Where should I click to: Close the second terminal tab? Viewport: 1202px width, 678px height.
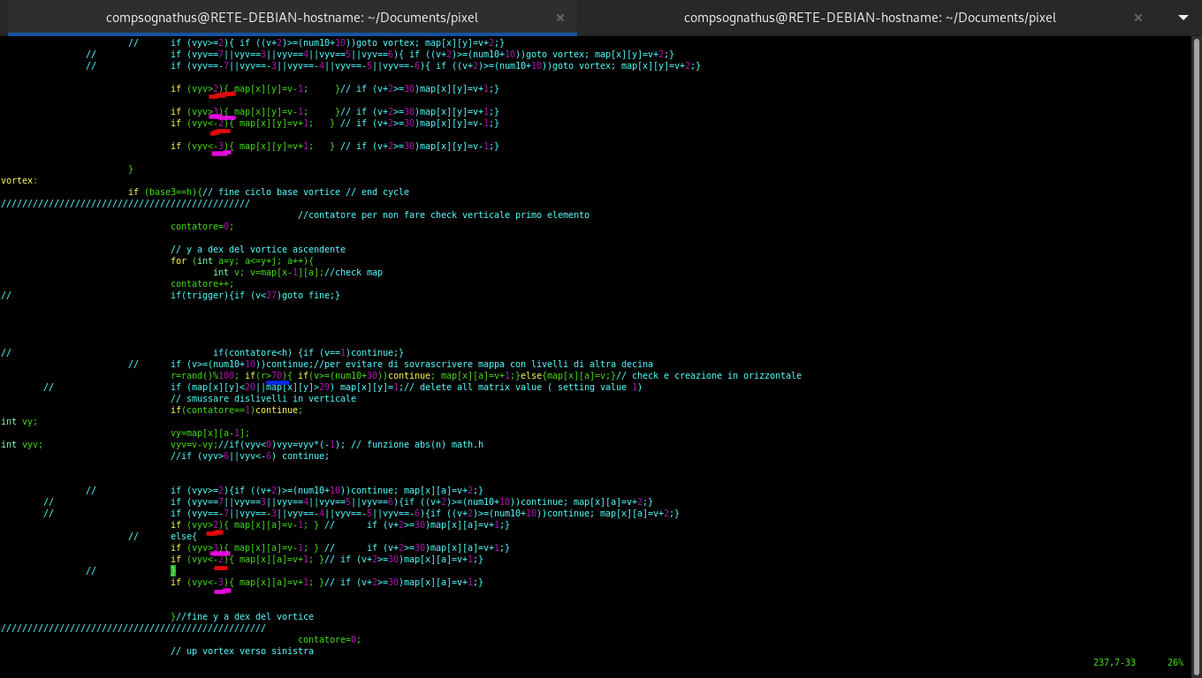(x=1138, y=18)
